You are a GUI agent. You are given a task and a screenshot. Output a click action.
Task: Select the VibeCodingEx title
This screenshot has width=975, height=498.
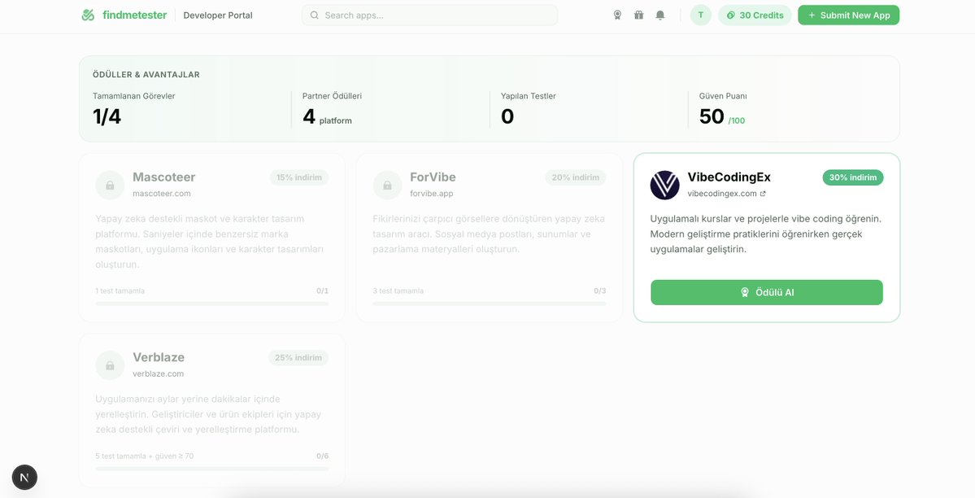tap(729, 177)
